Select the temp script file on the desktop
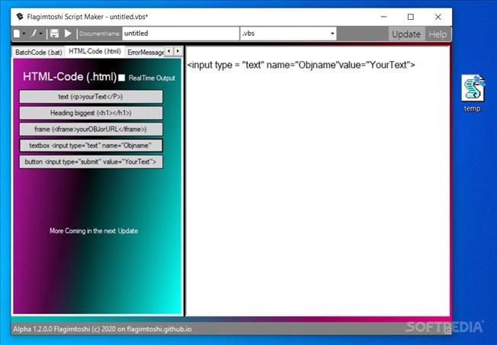 473,93
